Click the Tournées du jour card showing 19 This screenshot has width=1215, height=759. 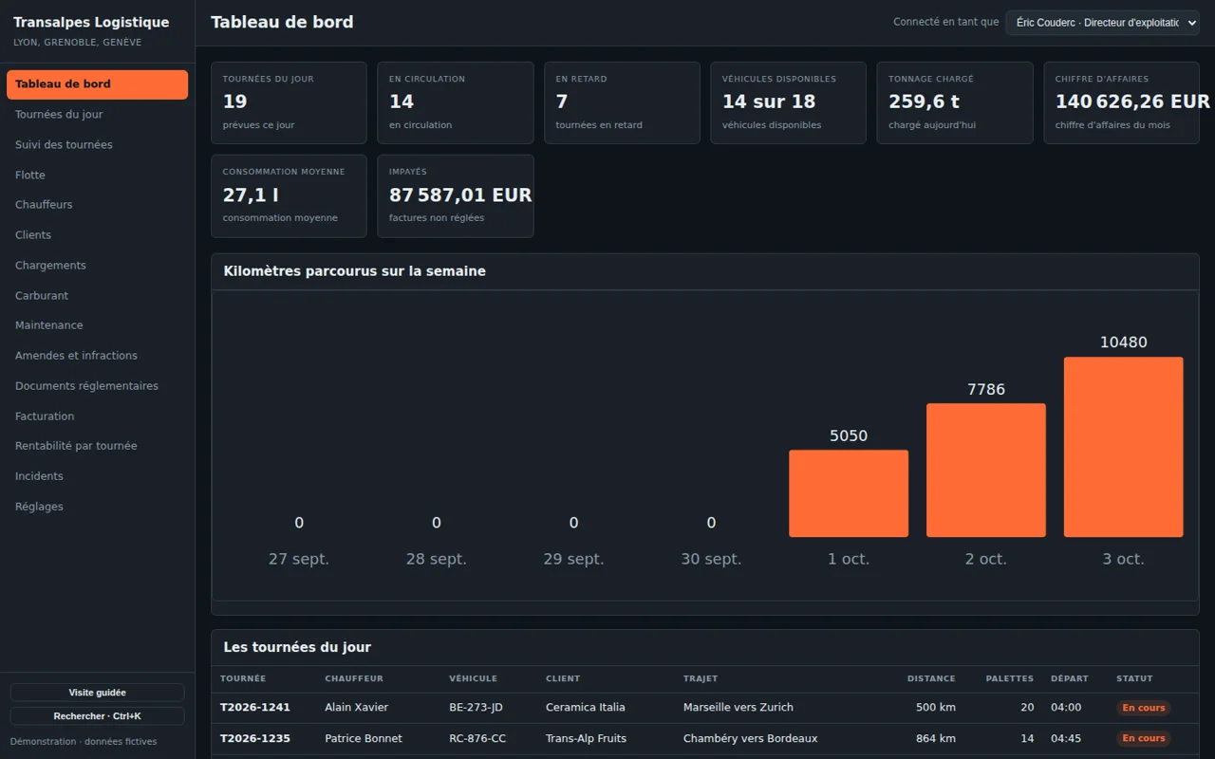(289, 103)
